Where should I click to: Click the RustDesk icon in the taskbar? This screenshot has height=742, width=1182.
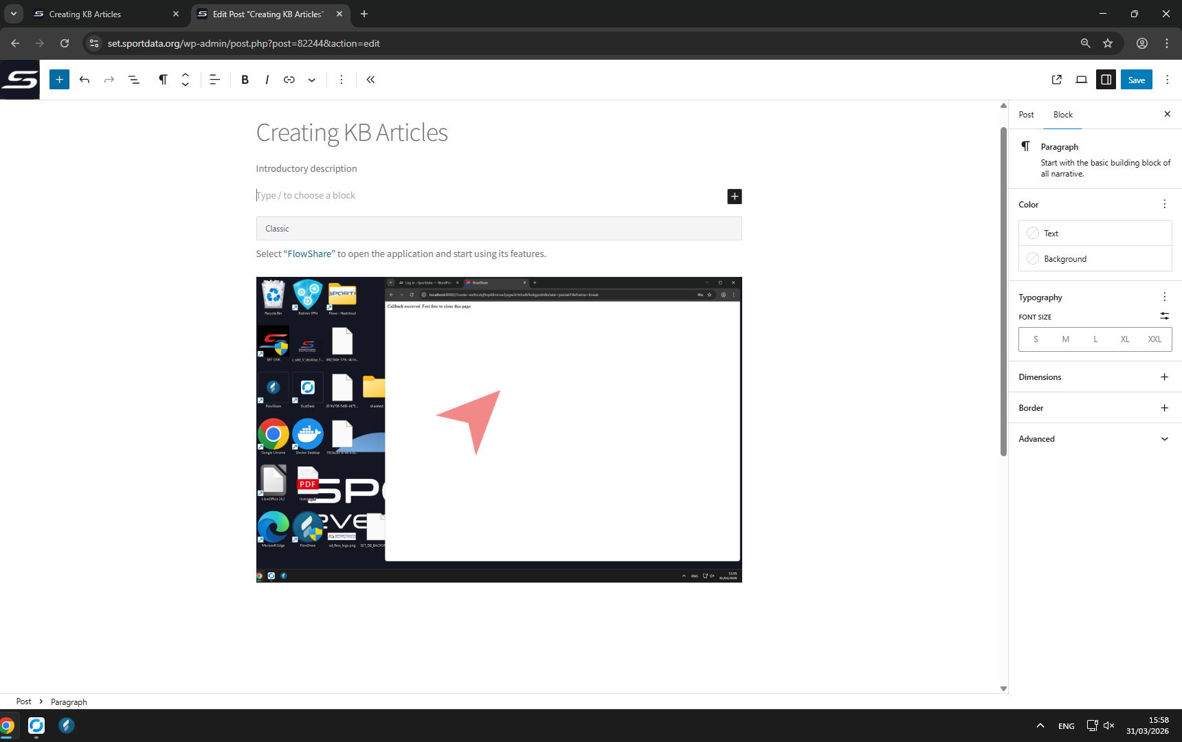[36, 726]
